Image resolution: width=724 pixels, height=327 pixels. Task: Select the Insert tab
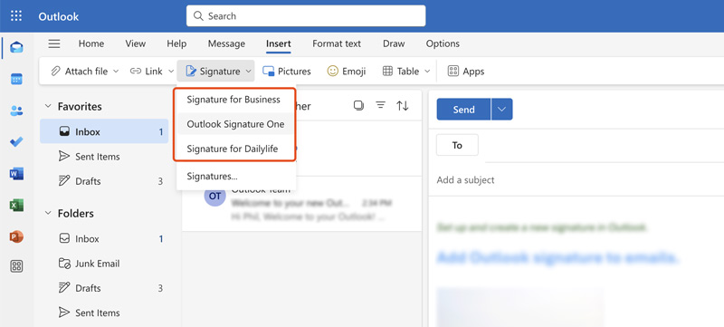[279, 43]
